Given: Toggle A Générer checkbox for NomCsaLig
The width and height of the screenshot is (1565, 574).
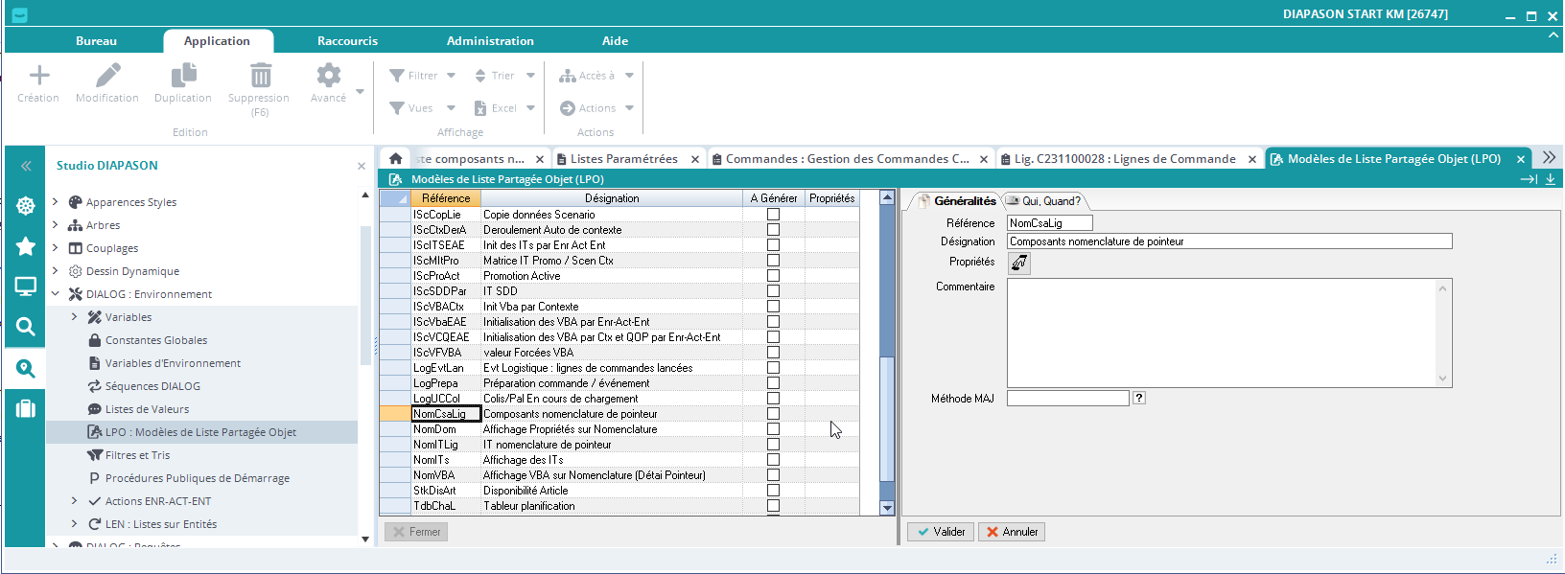Looking at the screenshot, I should click(773, 414).
